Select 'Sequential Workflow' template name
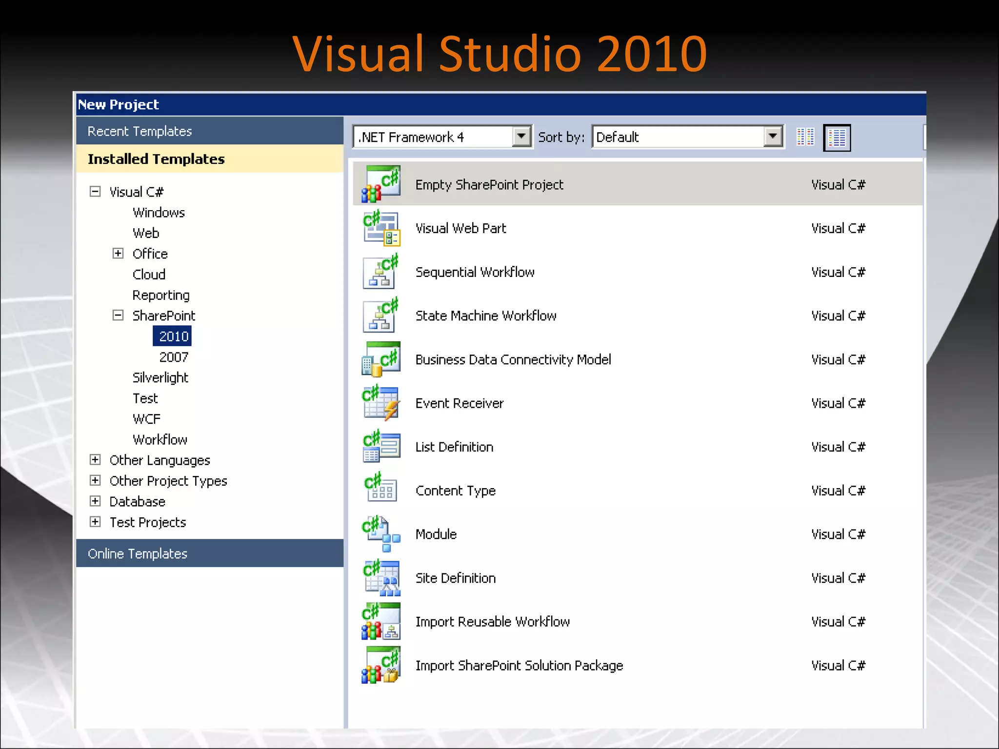 point(475,272)
